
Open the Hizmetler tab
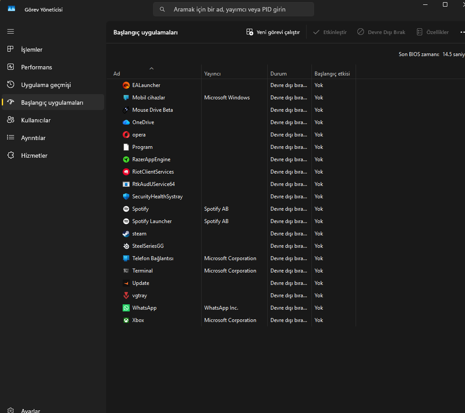pos(53,155)
